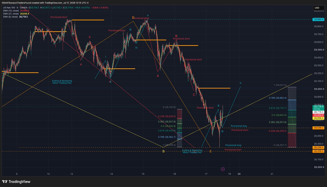
Task: Select the red uppercase wave label A
Action: coord(158,76)
